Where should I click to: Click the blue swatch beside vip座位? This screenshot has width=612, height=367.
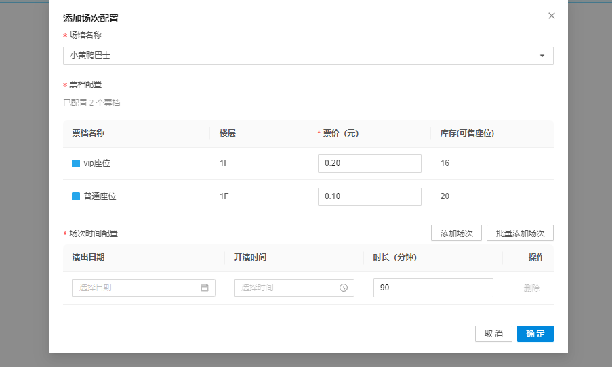click(x=76, y=163)
